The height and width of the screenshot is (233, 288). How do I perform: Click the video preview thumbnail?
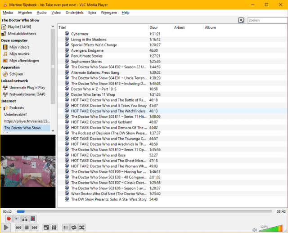(28, 171)
